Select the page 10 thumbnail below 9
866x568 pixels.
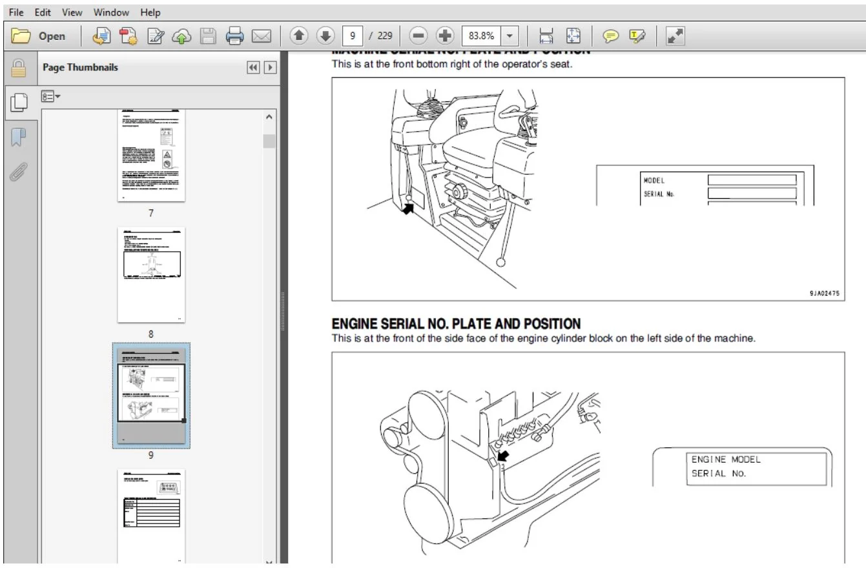pos(151,516)
